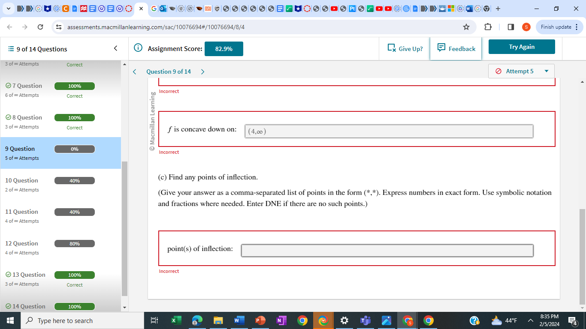Close the active Macmillan assessment tab
The image size is (586, 329).
[141, 9]
